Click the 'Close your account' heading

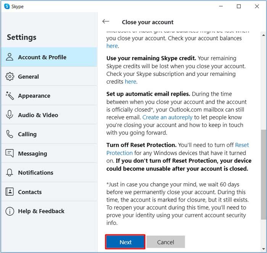(x=148, y=22)
